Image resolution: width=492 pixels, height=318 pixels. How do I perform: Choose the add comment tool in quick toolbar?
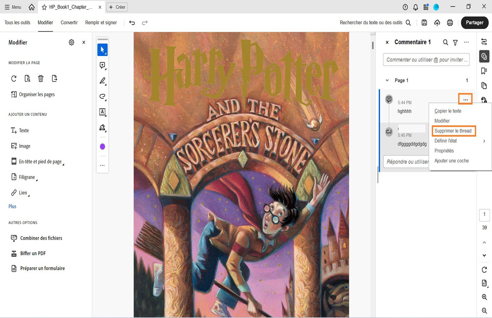click(102, 65)
